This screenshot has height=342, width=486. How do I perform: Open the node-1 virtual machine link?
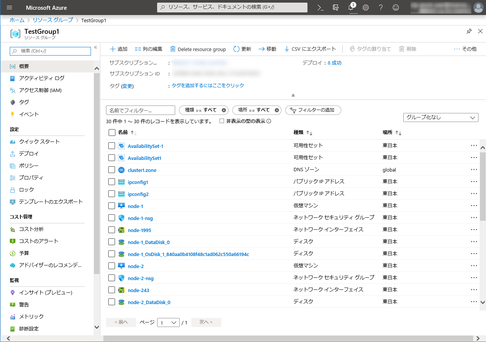135,206
